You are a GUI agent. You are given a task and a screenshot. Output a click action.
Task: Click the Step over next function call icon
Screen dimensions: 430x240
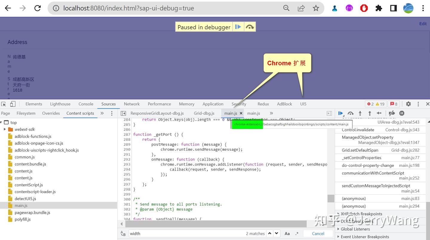point(351,113)
